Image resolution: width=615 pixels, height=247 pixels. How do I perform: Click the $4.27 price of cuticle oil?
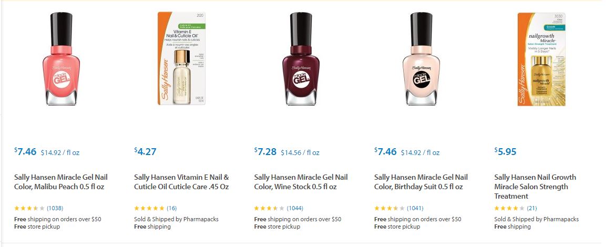click(x=145, y=152)
